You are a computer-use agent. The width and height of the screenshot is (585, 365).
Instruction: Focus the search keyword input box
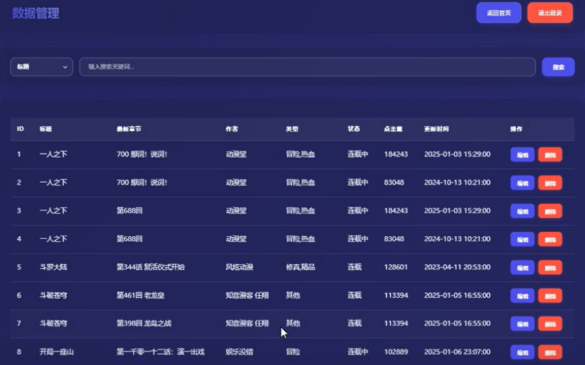pyautogui.click(x=308, y=67)
